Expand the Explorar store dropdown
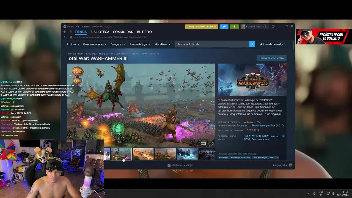The height and width of the screenshot is (198, 352). 73,44
